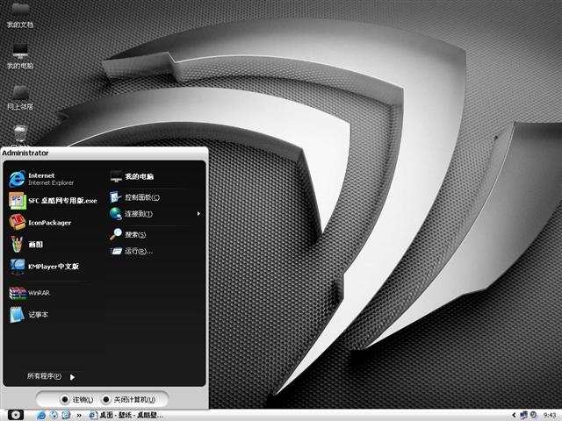Expand 所有程序(P) all programs
This screenshot has width=562, height=421.
(51, 376)
